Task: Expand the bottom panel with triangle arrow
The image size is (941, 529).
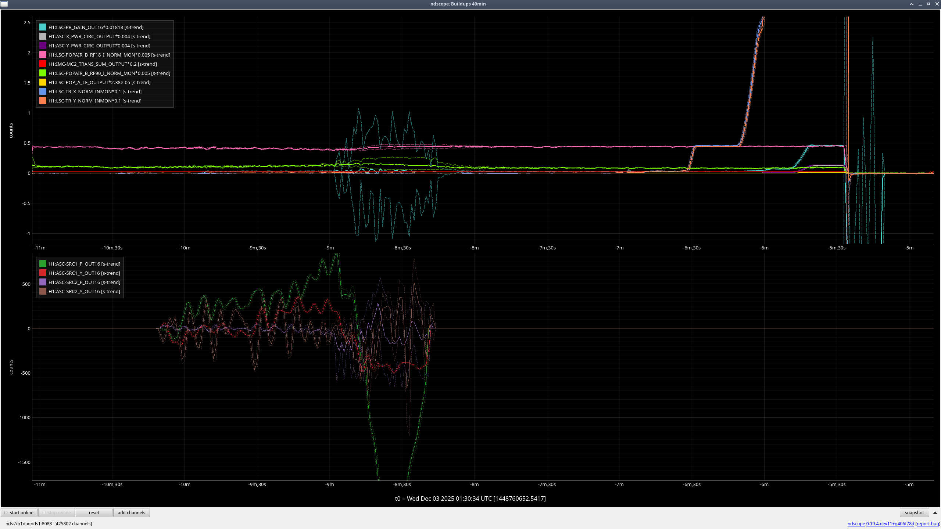Action: tap(935, 512)
